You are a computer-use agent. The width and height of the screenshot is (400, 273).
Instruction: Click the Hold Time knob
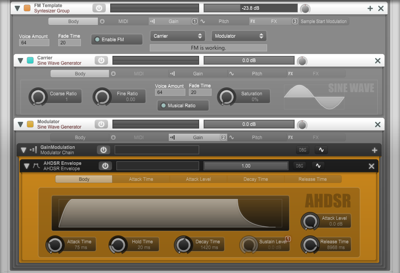(x=118, y=245)
